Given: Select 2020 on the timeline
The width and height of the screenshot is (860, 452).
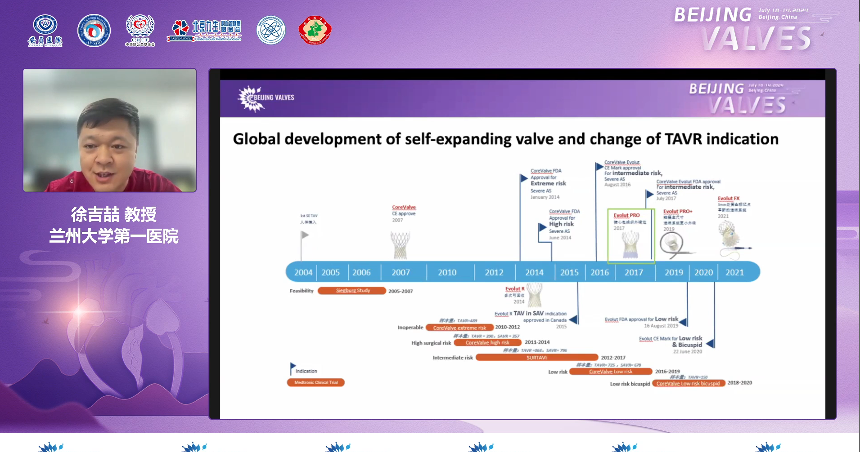Looking at the screenshot, I should [x=703, y=272].
